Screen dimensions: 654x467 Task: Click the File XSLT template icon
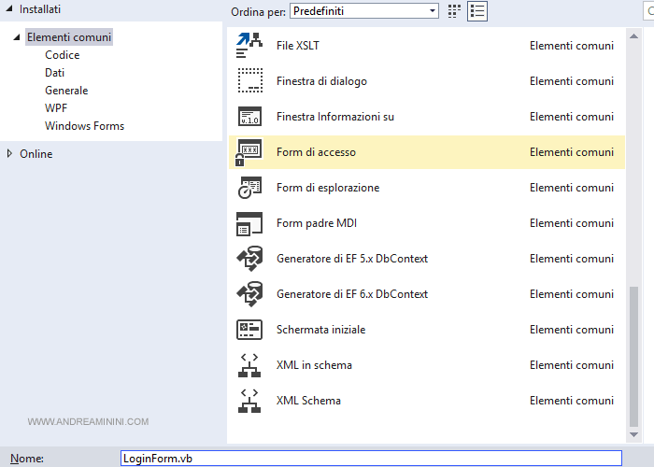click(x=249, y=46)
